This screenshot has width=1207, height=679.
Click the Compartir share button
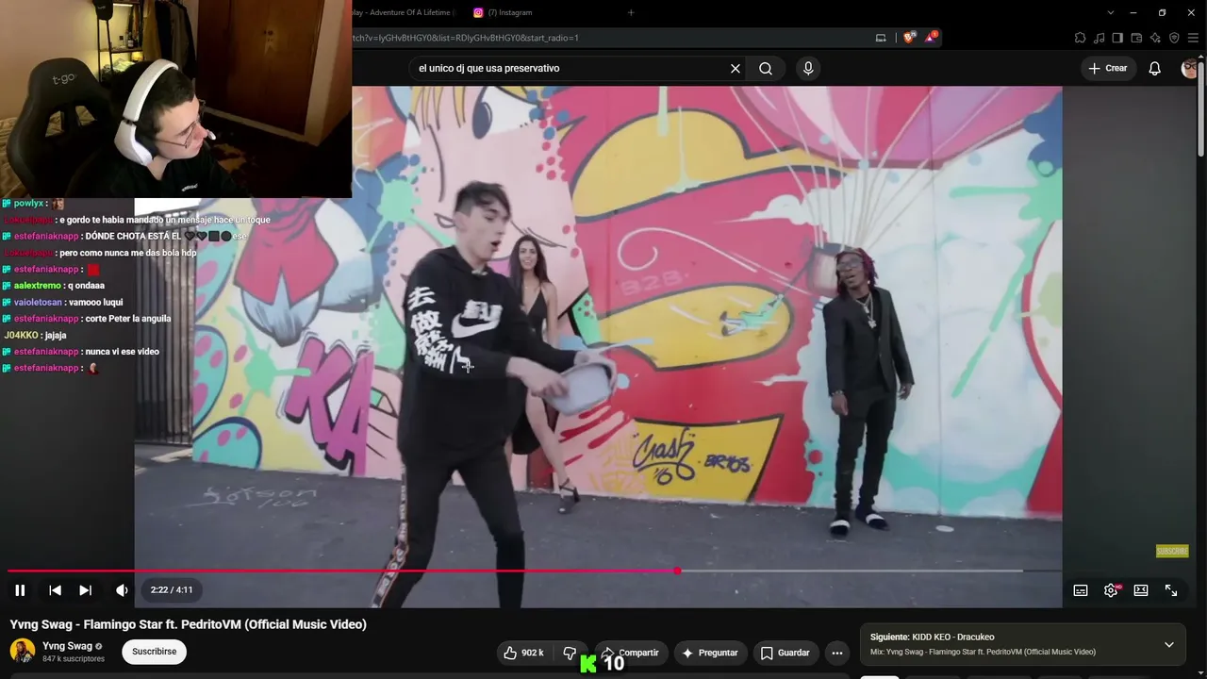[631, 653]
